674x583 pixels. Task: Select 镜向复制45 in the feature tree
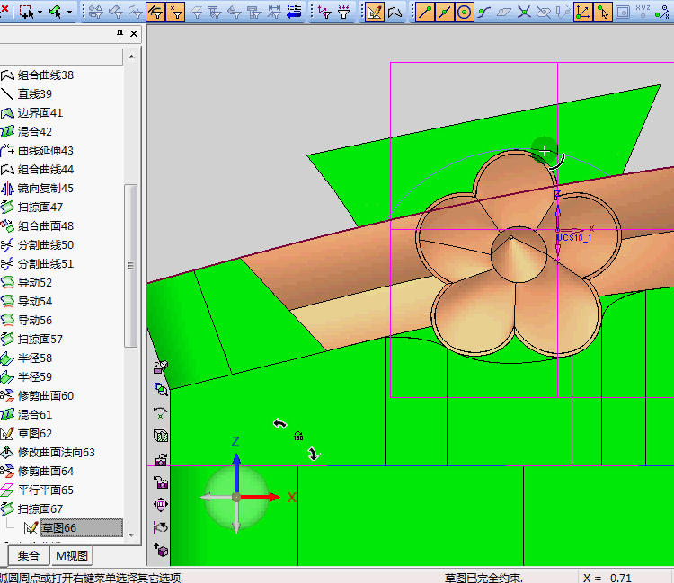click(x=46, y=189)
